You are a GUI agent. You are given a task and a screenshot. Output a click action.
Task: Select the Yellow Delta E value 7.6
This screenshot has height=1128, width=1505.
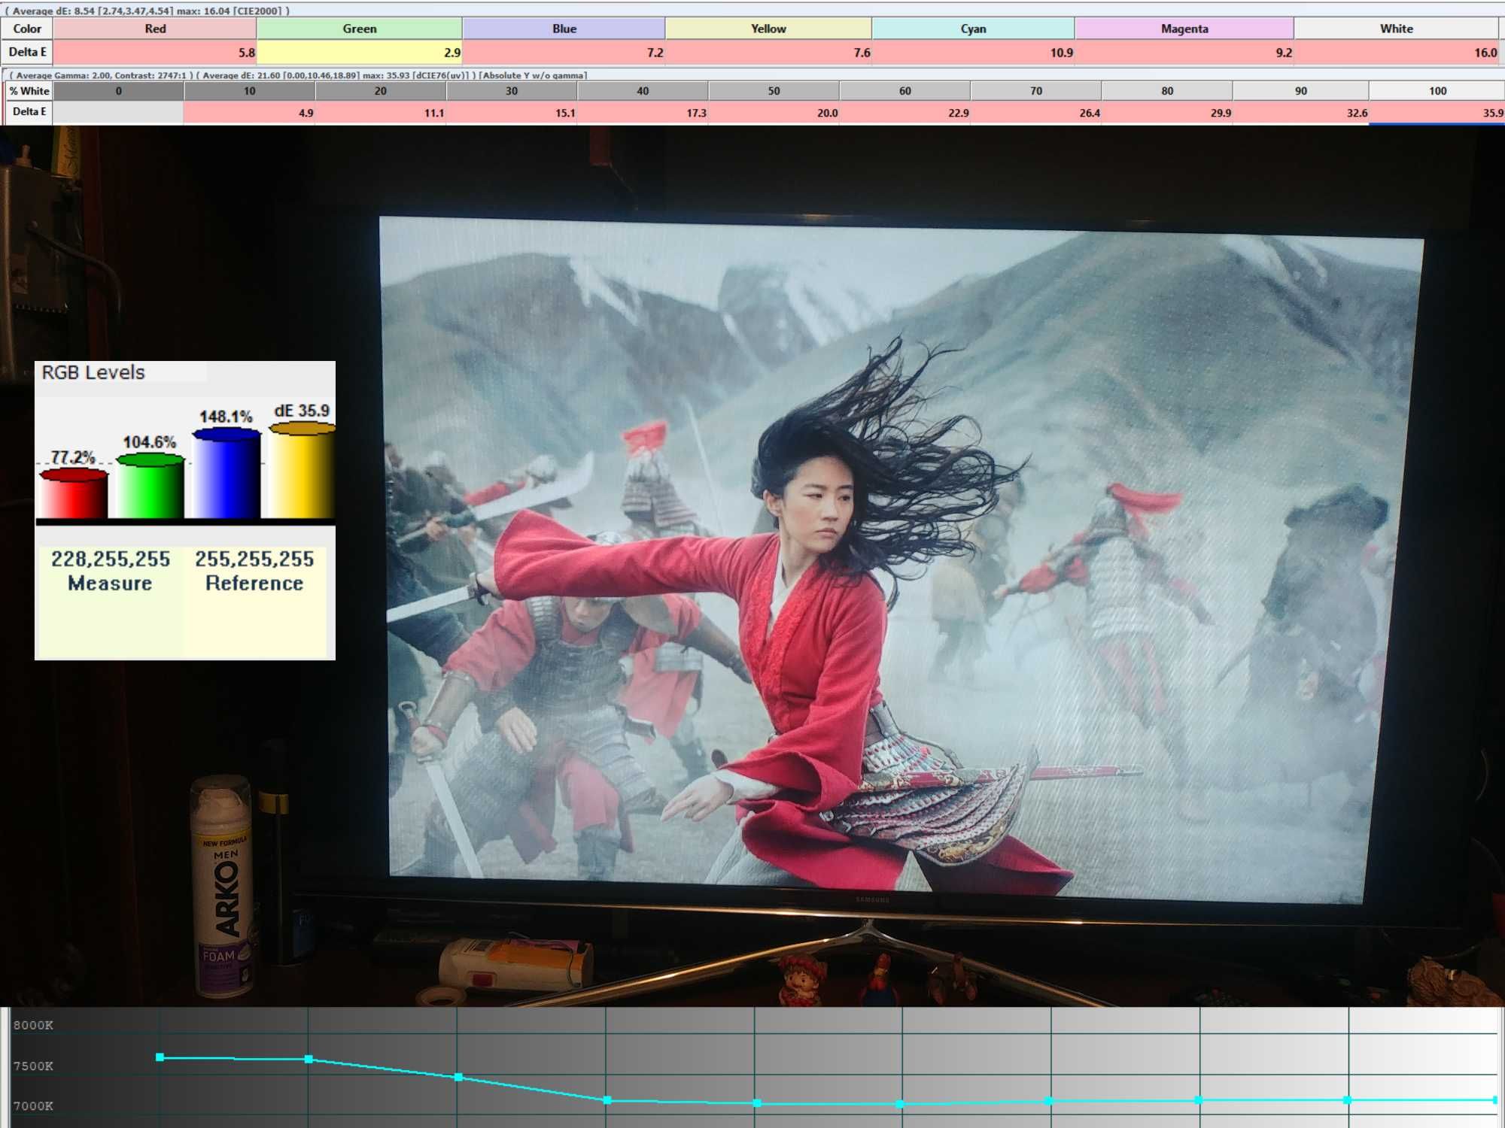(768, 53)
